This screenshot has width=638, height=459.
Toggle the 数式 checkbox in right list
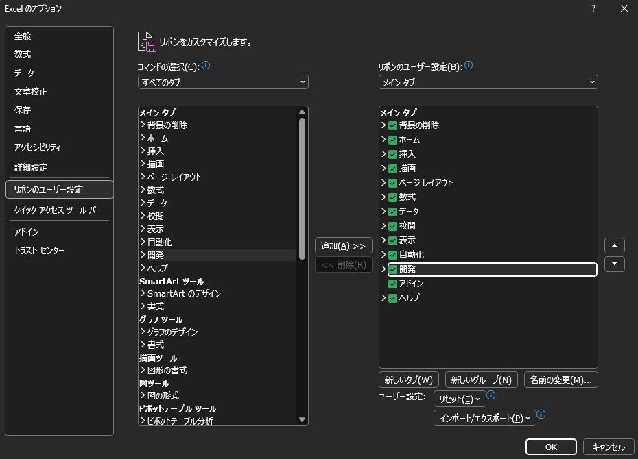392,197
